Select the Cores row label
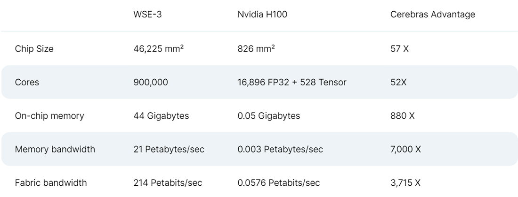This screenshot has width=518, height=197. 27,83
